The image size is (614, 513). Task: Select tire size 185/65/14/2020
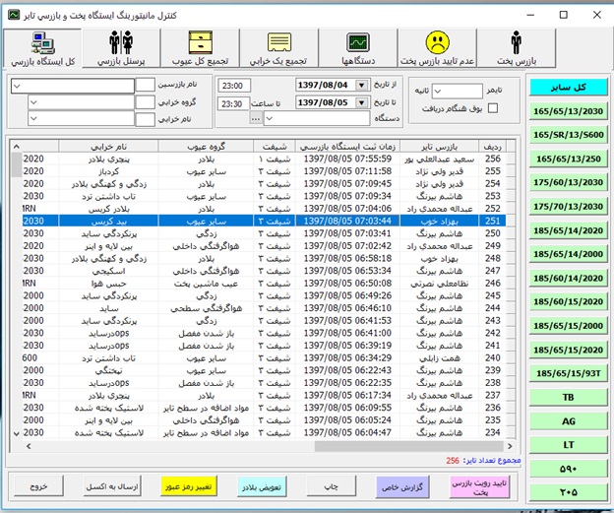[x=568, y=230]
